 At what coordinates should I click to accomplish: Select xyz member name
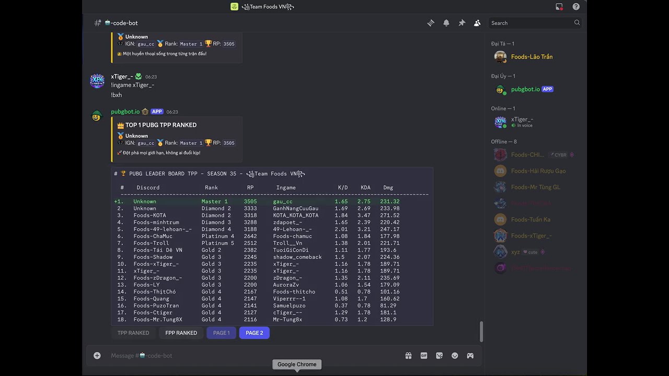pyautogui.click(x=515, y=252)
